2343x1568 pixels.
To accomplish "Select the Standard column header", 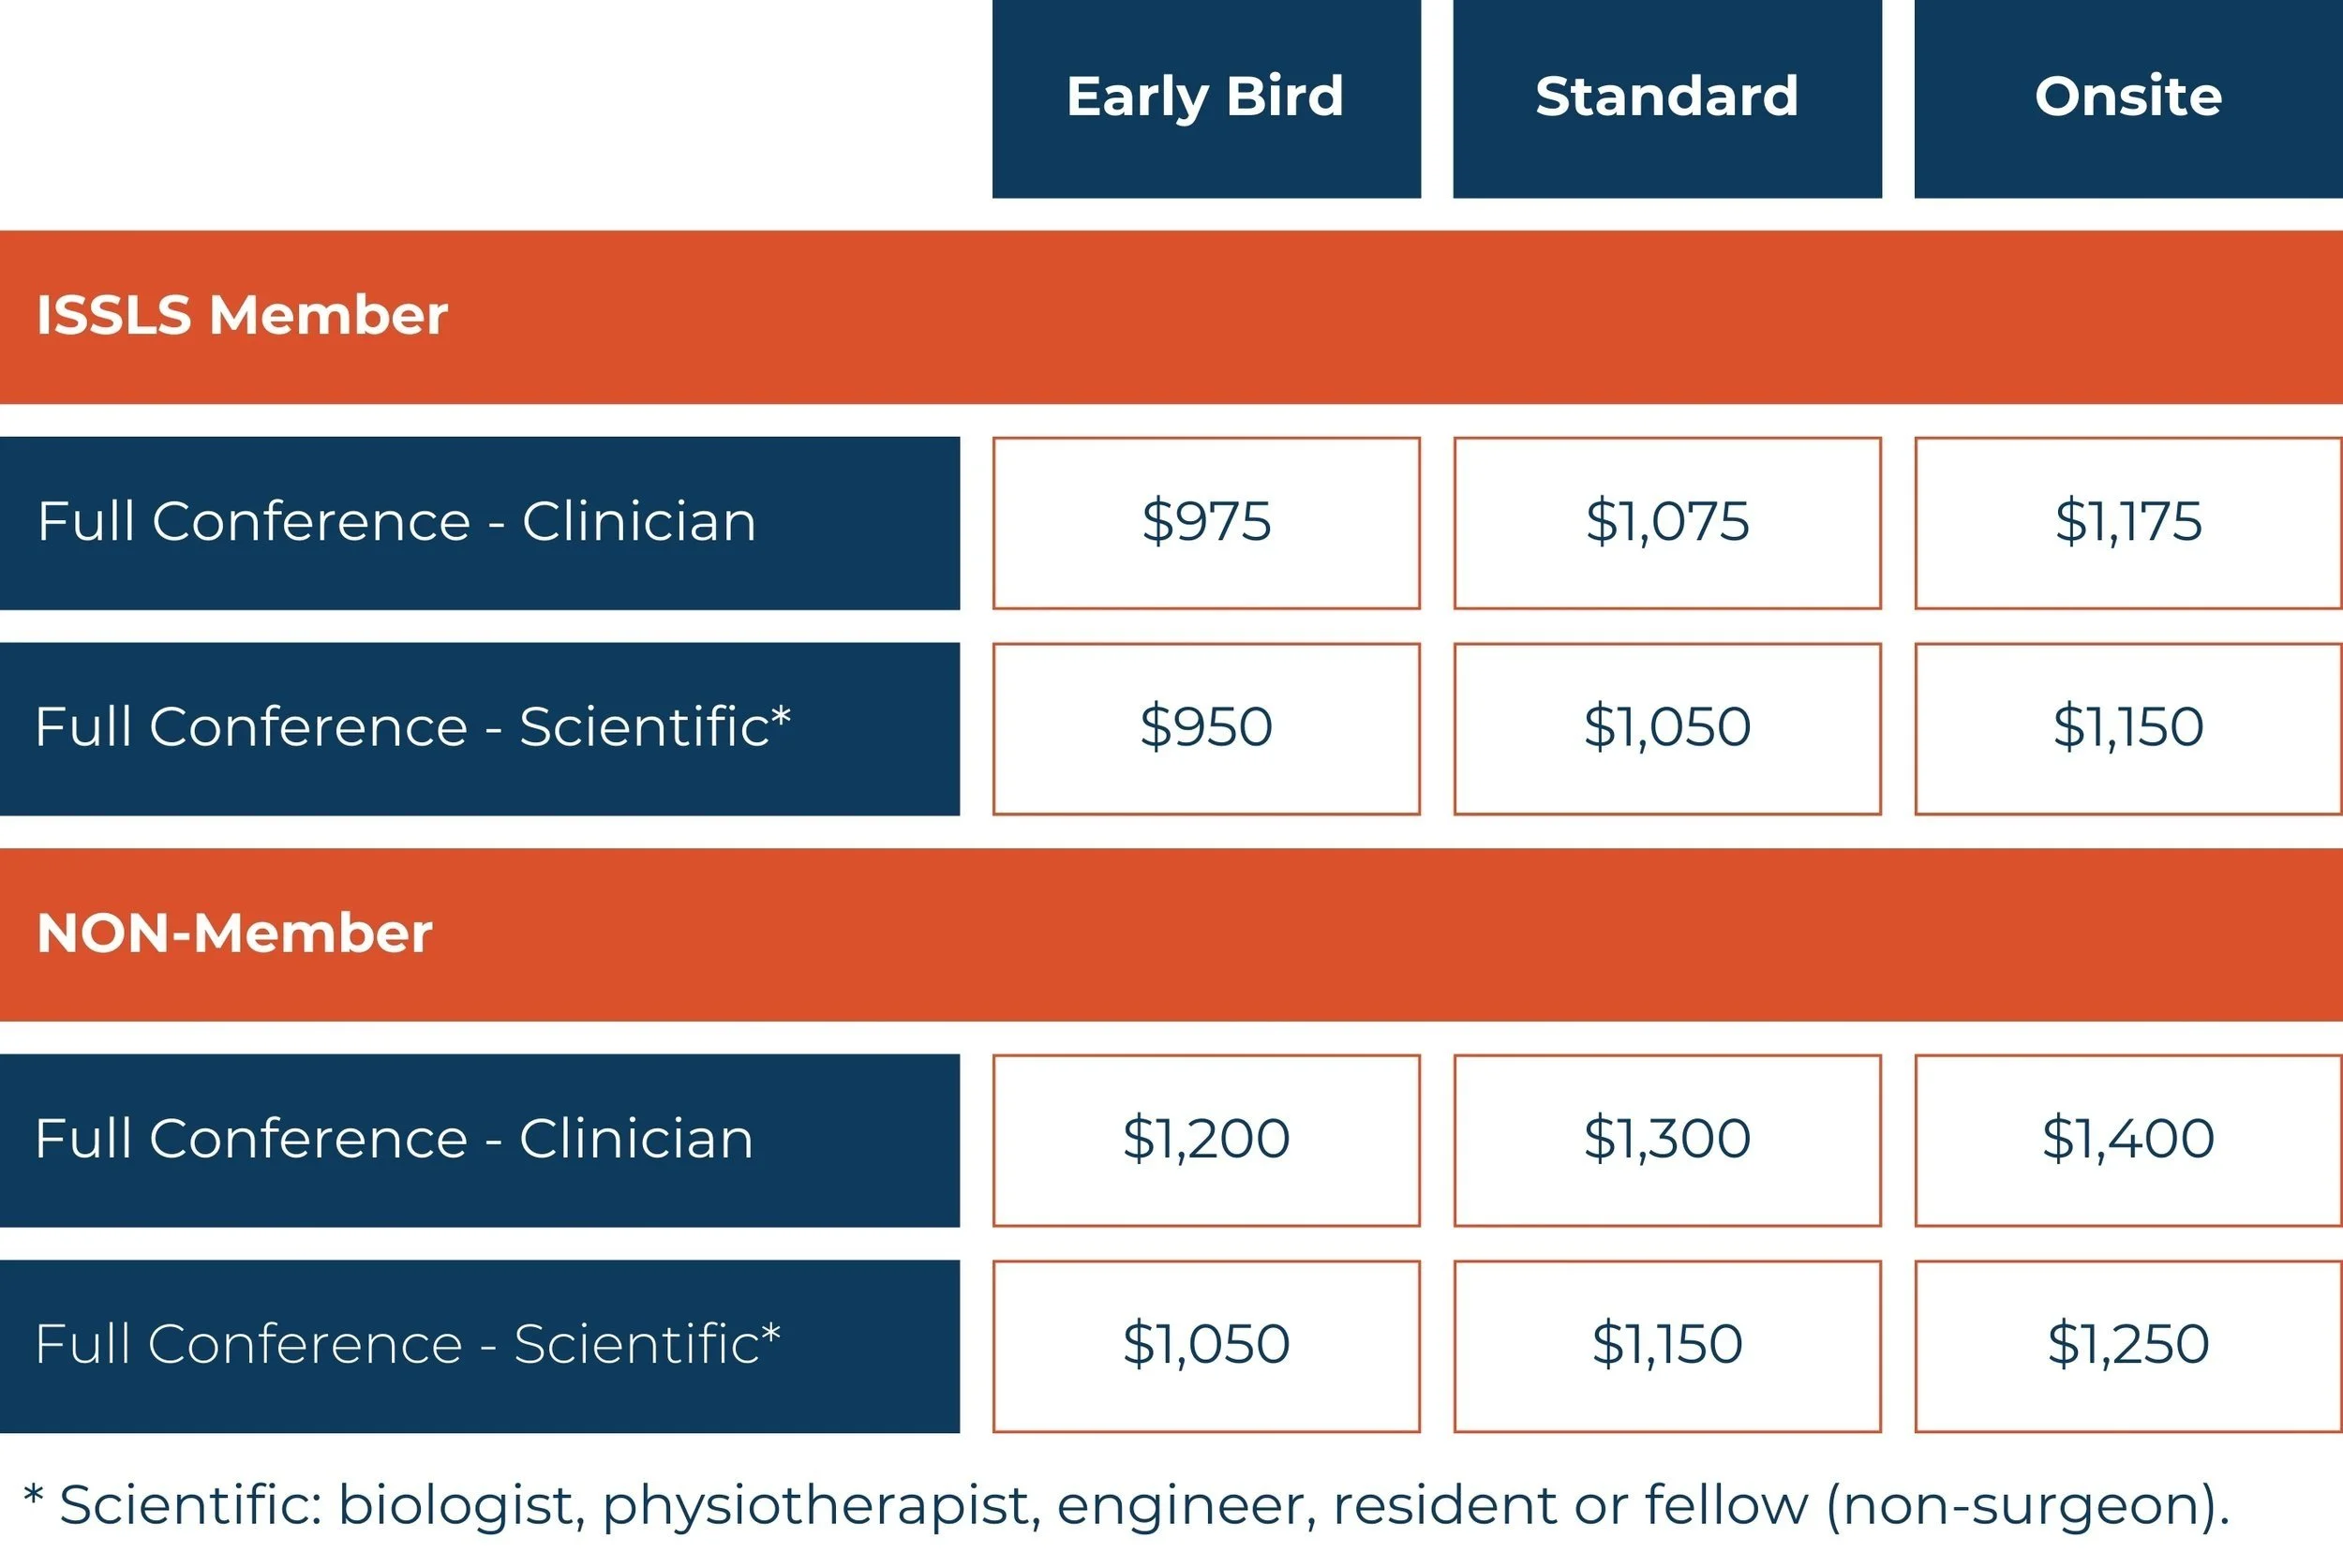I will point(1666,97).
